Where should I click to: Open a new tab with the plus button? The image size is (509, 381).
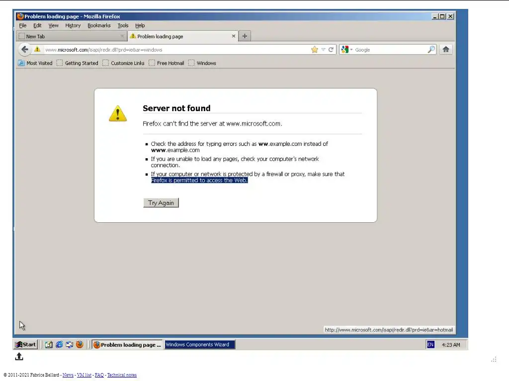(x=245, y=36)
